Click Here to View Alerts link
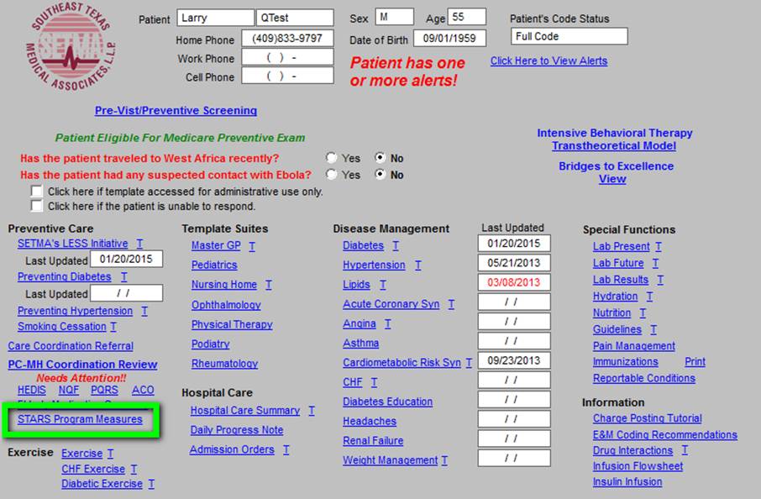The height and width of the screenshot is (499, 761). tap(548, 60)
